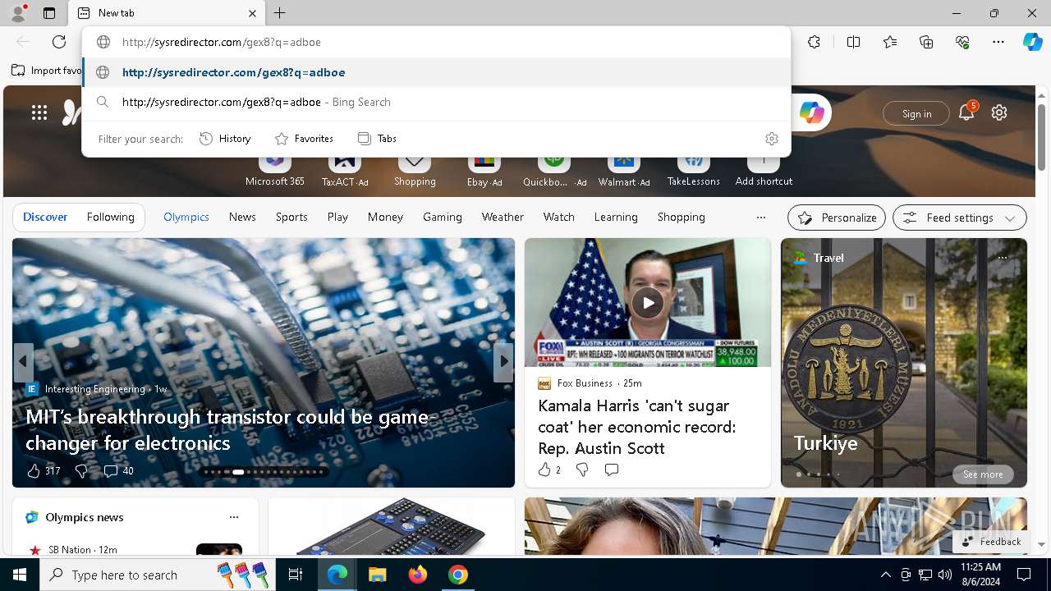The image size is (1051, 591).
Task: Like the MIT transistor article
Action: (x=43, y=470)
